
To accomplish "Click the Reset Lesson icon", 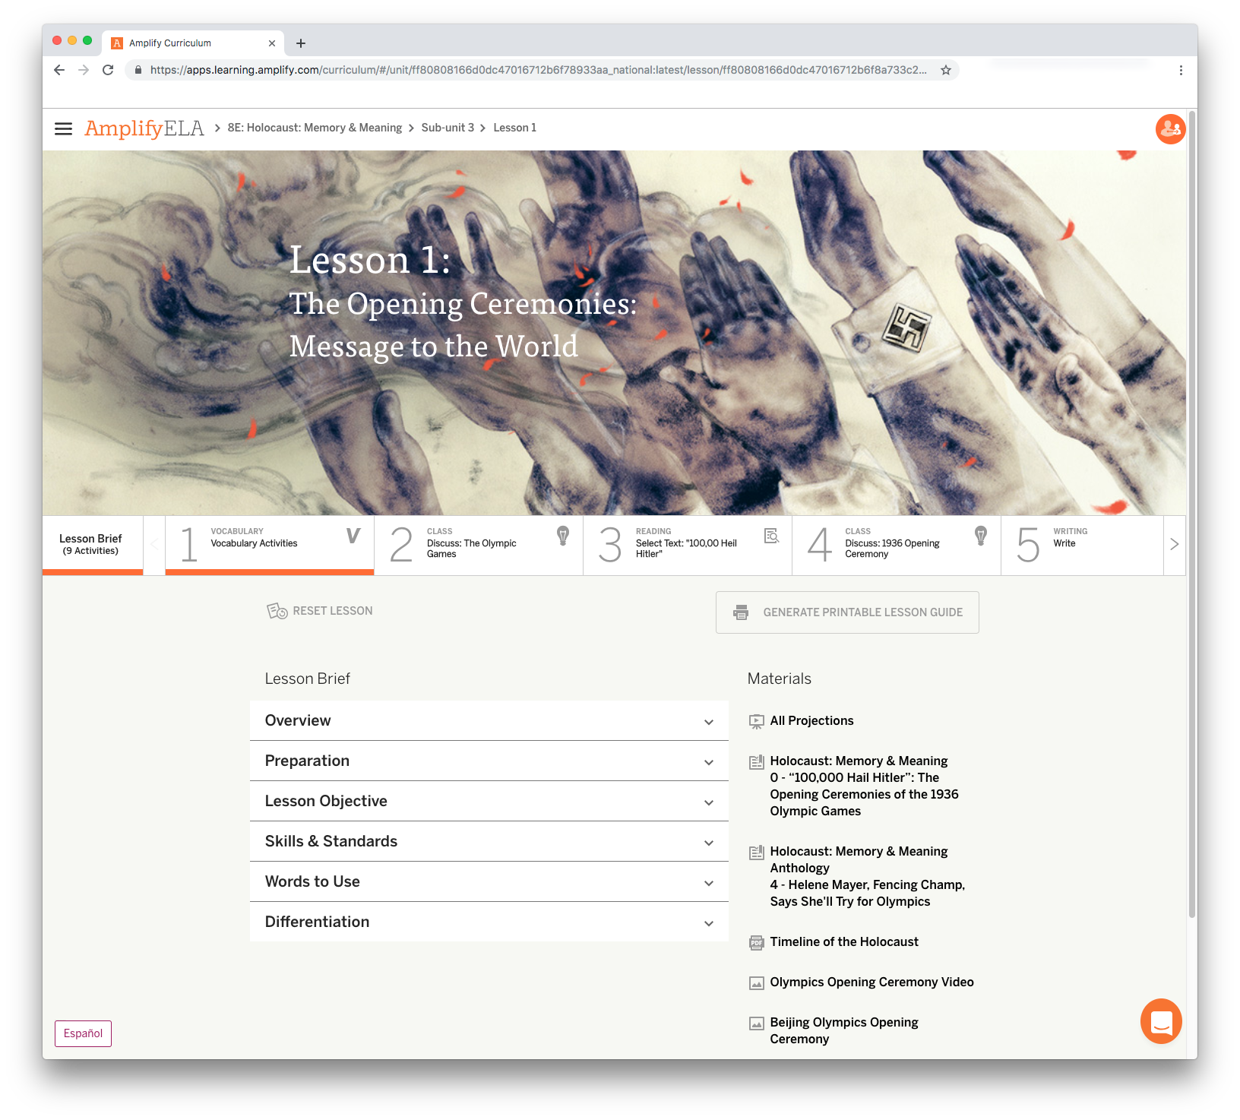I will pos(277,611).
